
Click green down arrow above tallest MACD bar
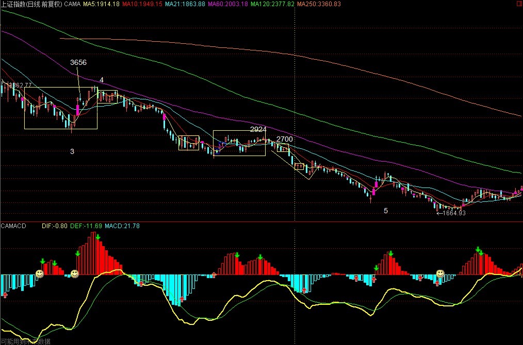97,237
